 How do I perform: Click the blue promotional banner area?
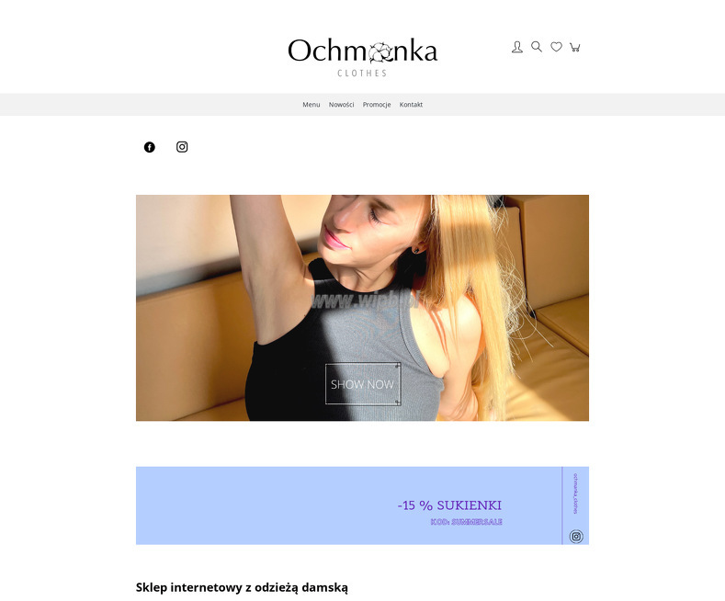click(x=362, y=505)
